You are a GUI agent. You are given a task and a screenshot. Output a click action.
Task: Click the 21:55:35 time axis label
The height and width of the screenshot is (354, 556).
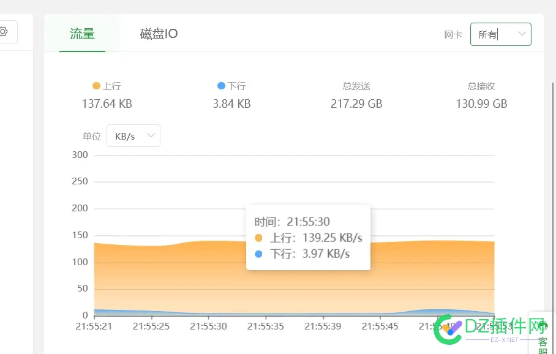[266, 326]
